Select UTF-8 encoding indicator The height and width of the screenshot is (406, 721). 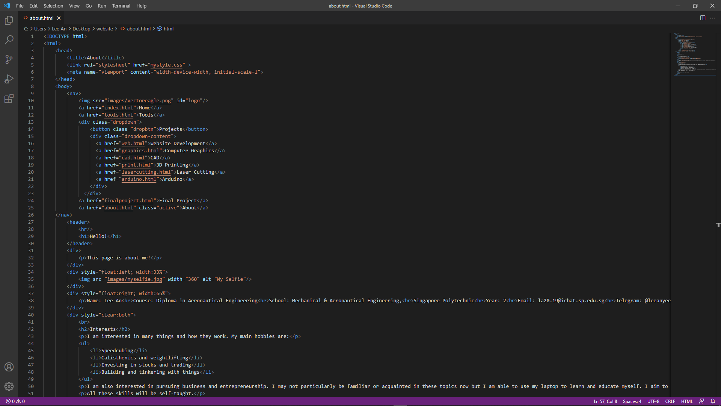coord(653,401)
